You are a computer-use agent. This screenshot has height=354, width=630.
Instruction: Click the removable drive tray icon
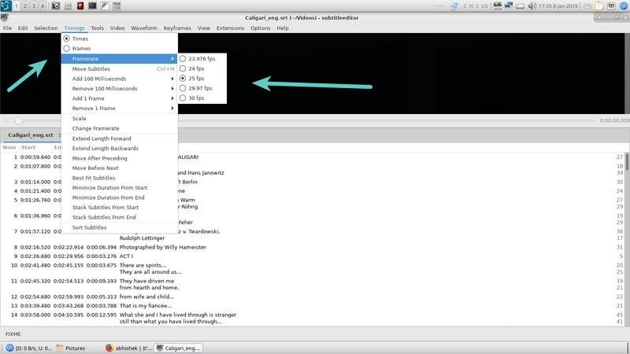(x=520, y=6)
